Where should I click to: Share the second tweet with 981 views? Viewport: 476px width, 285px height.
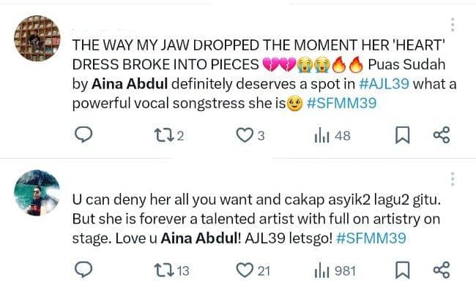coord(442,270)
